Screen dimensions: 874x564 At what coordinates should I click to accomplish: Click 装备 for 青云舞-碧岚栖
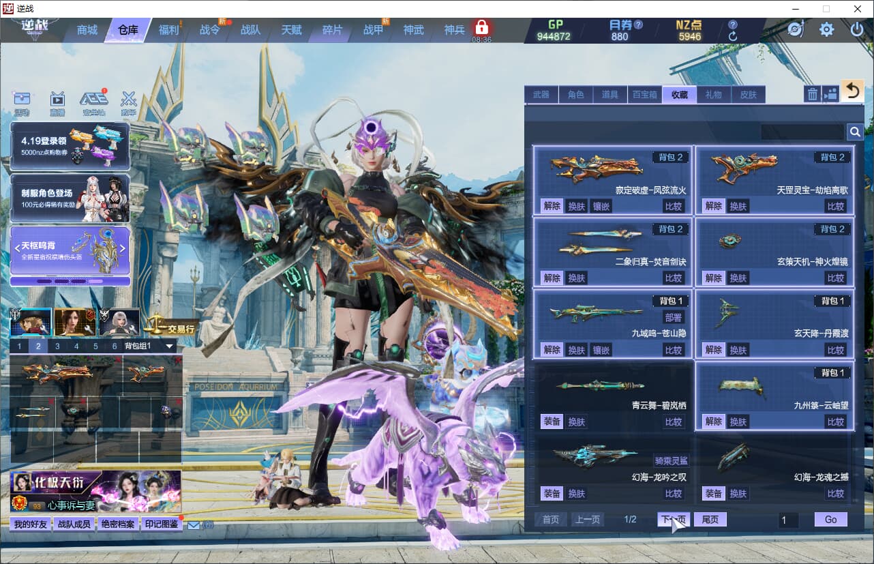552,421
